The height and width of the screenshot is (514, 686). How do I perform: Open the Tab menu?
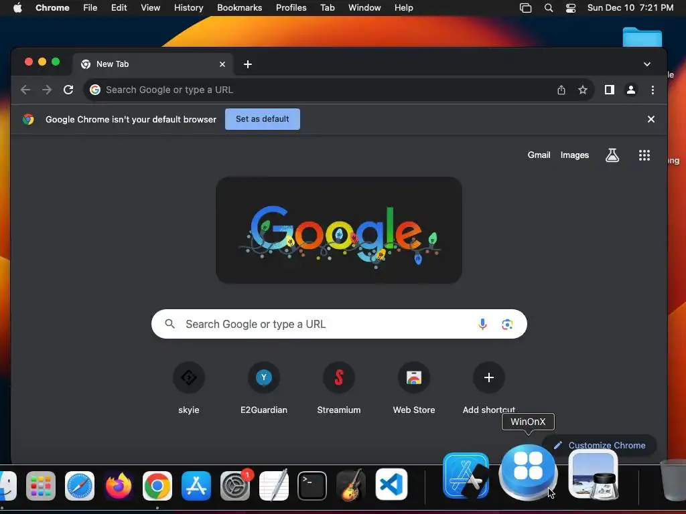click(327, 8)
